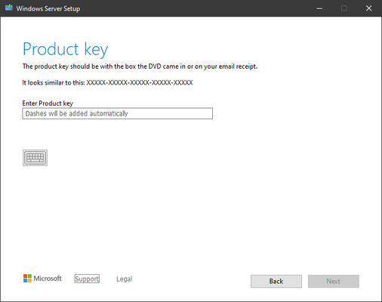Go Back to the previous setup page
The width and height of the screenshot is (382, 302).
coord(276,281)
